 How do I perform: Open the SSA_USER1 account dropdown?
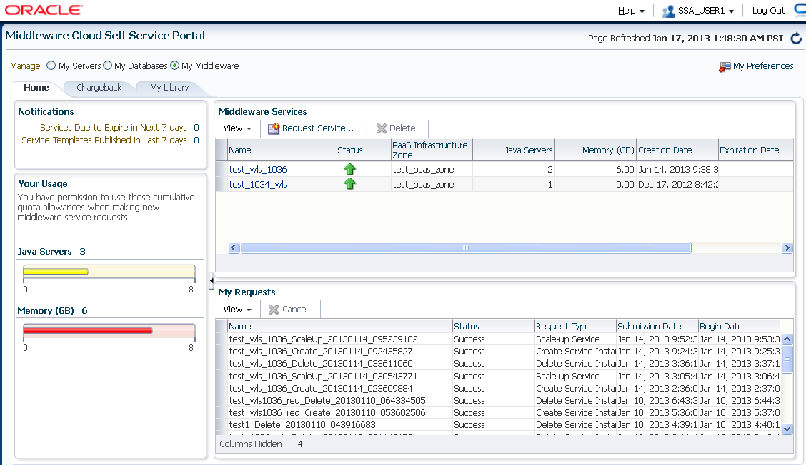706,11
